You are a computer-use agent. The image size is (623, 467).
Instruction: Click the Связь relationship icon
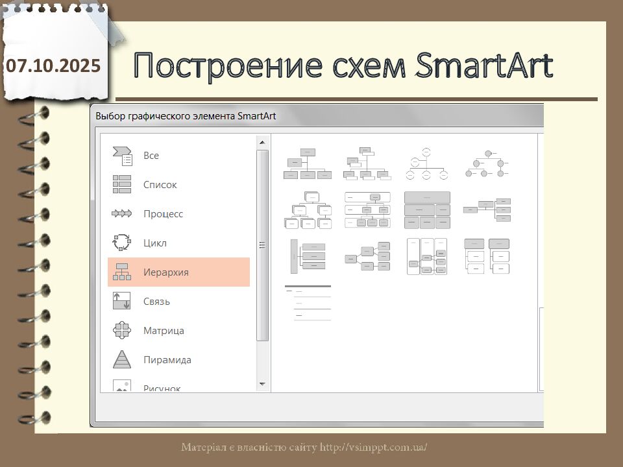[x=122, y=301]
